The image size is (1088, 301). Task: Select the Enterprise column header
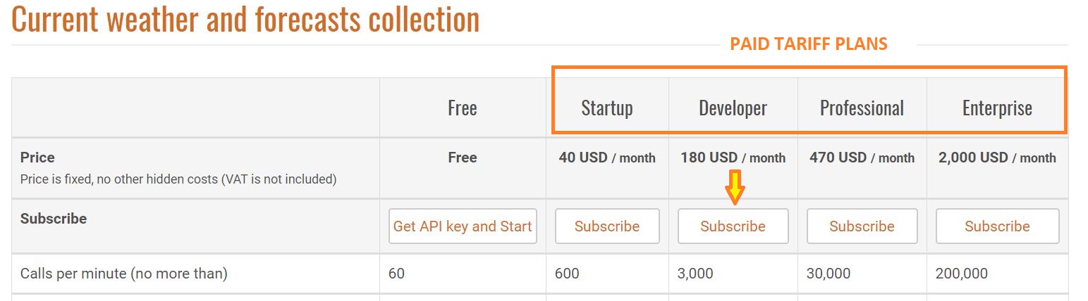pos(997,108)
